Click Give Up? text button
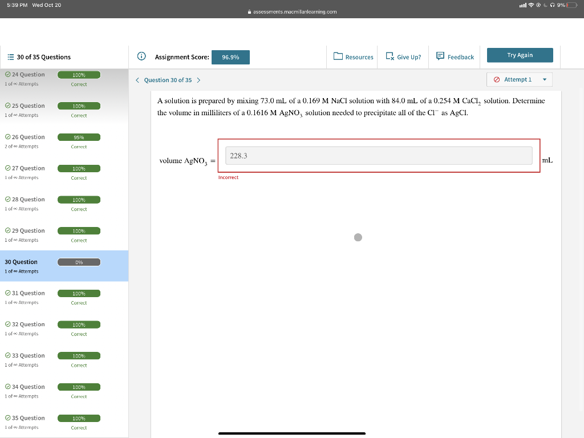584x438 pixels. (409, 57)
